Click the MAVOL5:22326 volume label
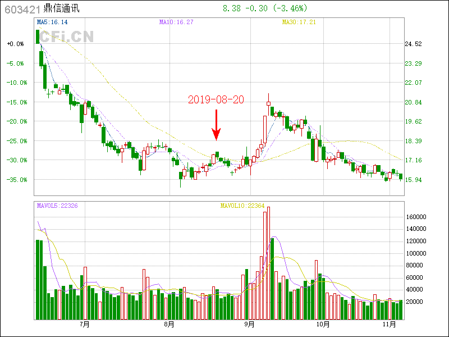The image size is (449, 337). pyautogui.click(x=57, y=206)
